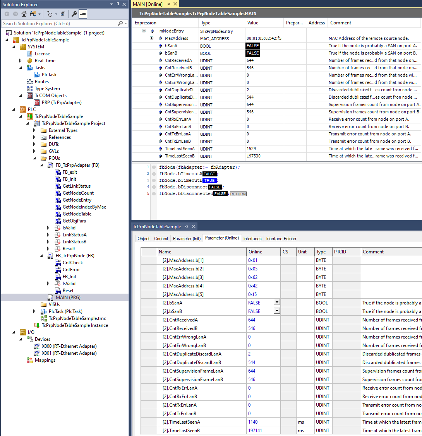Select the GetNodeIndexByMac tree item
Viewport: 422px width, 436px height.
click(x=84, y=207)
